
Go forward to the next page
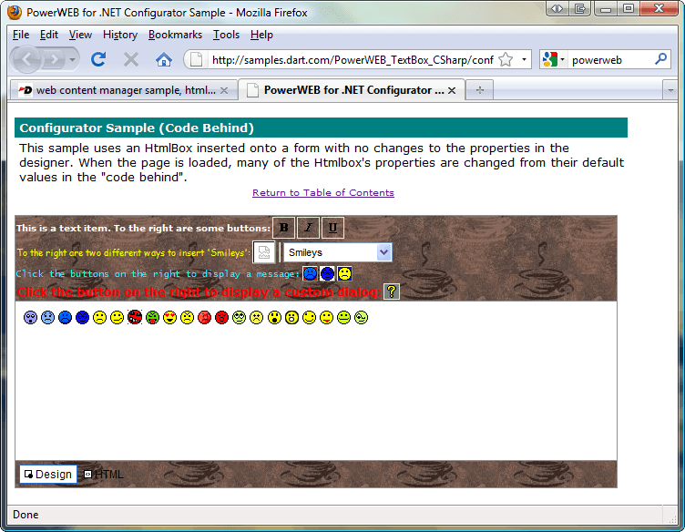pos(54,59)
